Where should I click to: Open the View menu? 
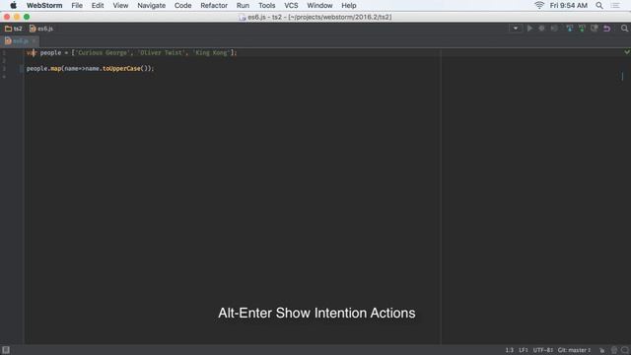coord(120,5)
